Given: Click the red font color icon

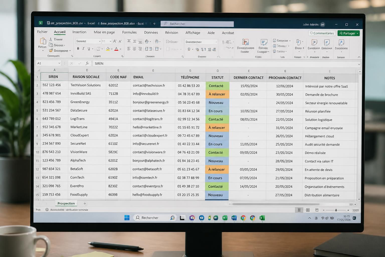Looking at the screenshot, I should click(x=116, y=49).
